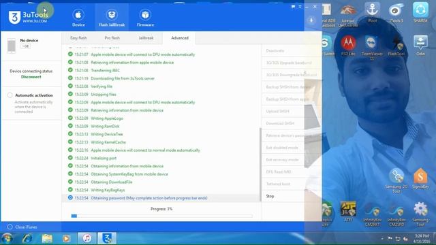Switch to the Jailbreak tab
The image size is (436, 245).
[146, 38]
